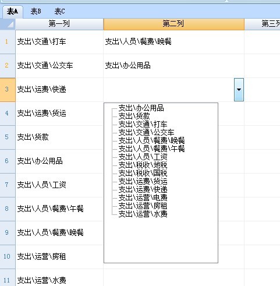The height and width of the screenshot is (286, 280).
Task: Pick 支出\交通\打车 from the tree list
Action: 143,124
